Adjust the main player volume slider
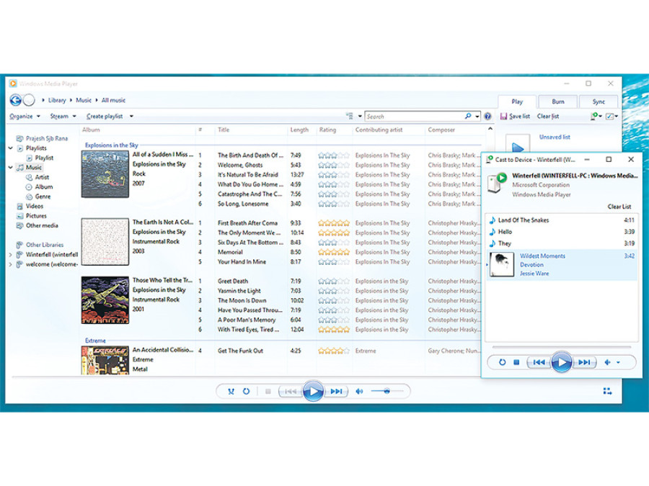Screen dimensions: 649x486 coord(387,391)
